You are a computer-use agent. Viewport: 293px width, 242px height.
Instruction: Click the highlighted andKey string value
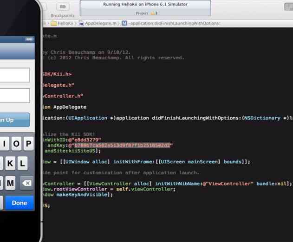(122, 145)
